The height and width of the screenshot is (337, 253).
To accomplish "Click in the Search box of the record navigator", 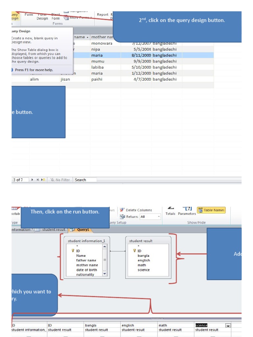I will tap(85, 180).
